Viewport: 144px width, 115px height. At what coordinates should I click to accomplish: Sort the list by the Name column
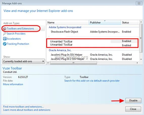pos(67,22)
